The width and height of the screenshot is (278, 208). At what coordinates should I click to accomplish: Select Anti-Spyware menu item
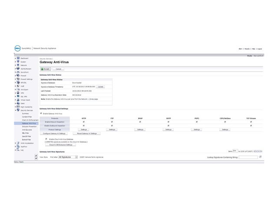coord(27,130)
